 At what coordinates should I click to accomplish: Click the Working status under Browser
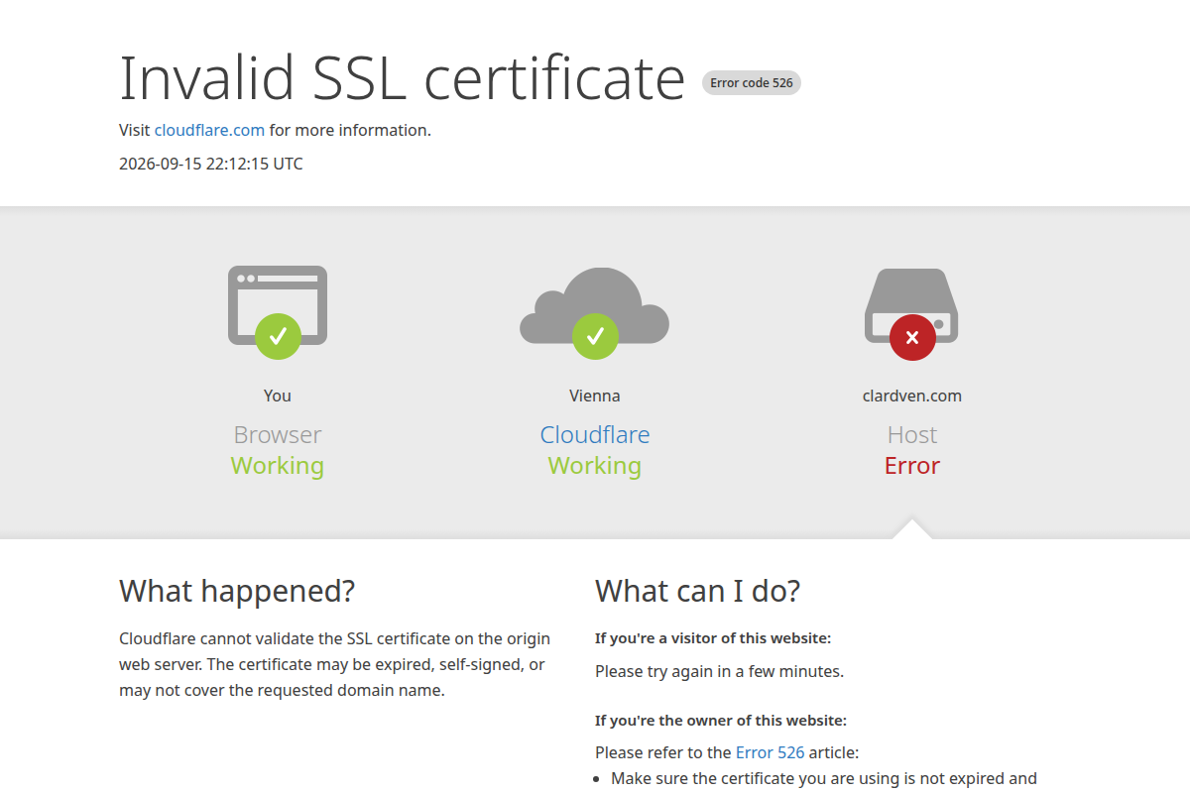coord(278,465)
